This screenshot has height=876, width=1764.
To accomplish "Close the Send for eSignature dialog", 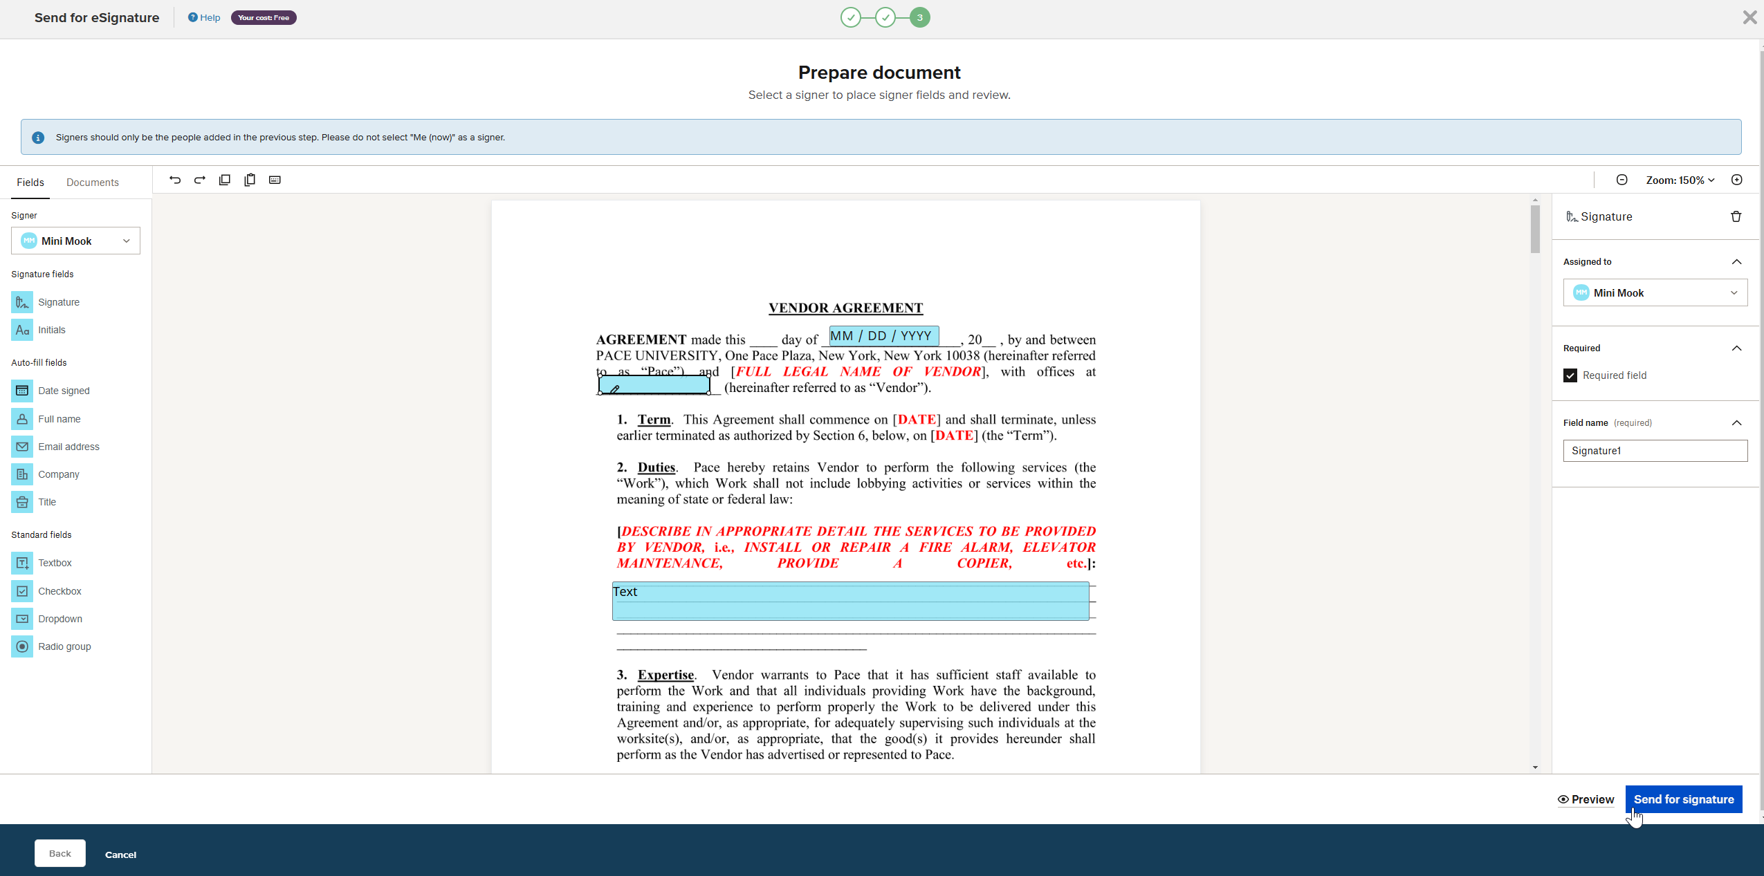I will click(x=1749, y=17).
